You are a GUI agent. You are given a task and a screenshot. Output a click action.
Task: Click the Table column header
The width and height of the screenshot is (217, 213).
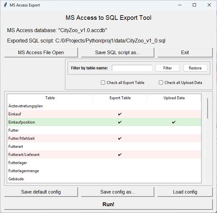(50, 98)
